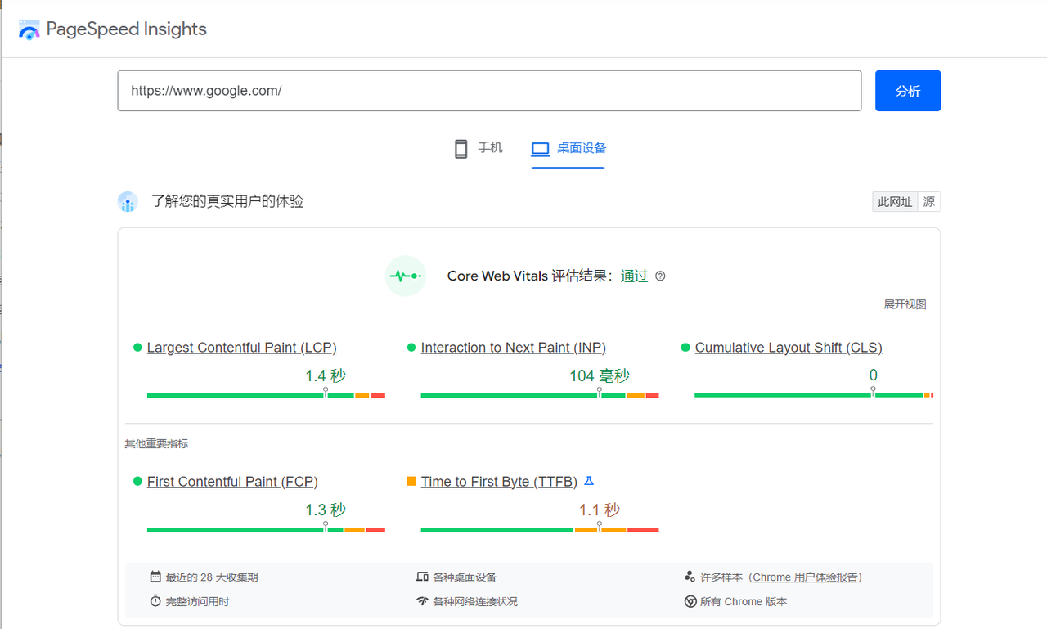Open the Time to First Byte (TTFB) link
1047x629 pixels.
point(499,482)
